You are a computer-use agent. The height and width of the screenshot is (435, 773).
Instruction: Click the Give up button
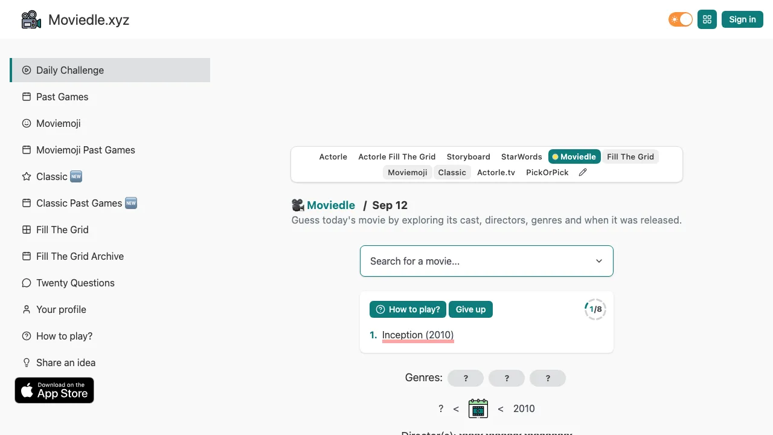tap(470, 309)
